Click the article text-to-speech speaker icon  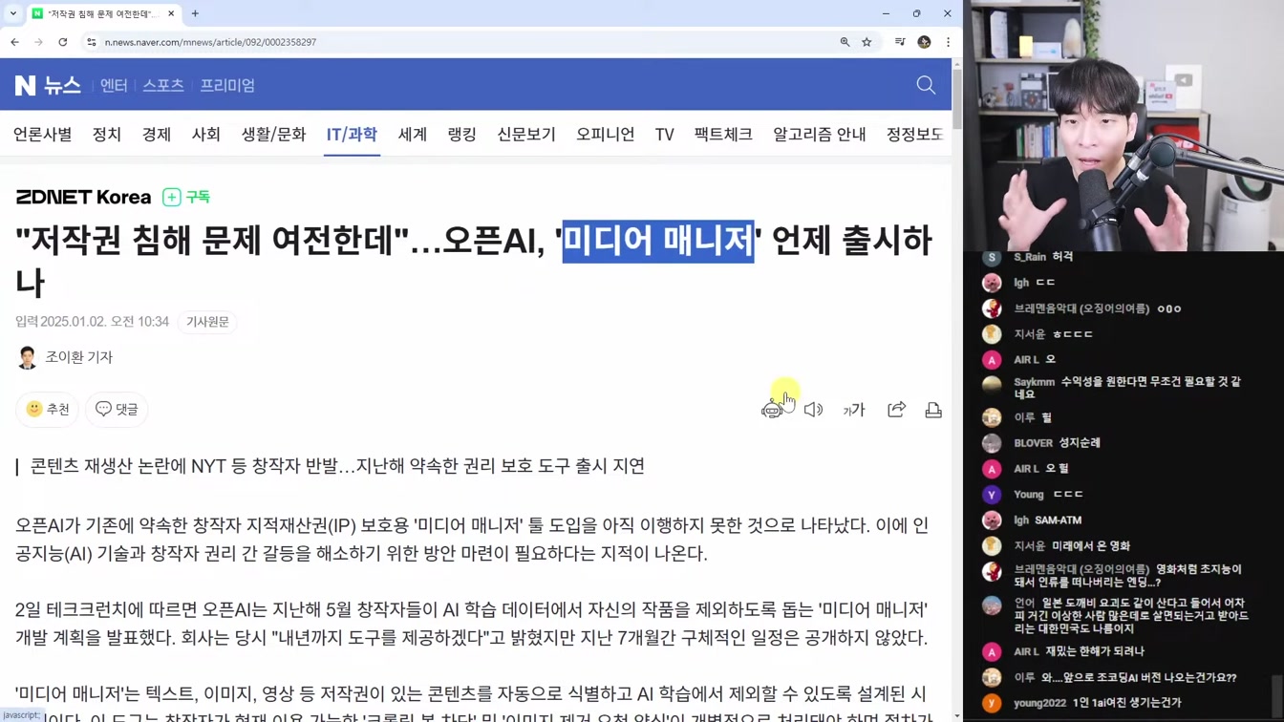(813, 410)
